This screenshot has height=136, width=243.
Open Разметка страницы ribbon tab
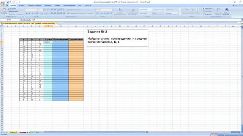pyautogui.click(x=35, y=5)
